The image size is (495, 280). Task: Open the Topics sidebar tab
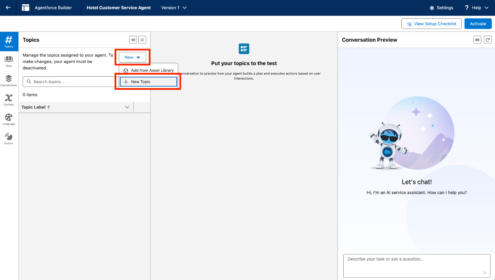click(9, 41)
